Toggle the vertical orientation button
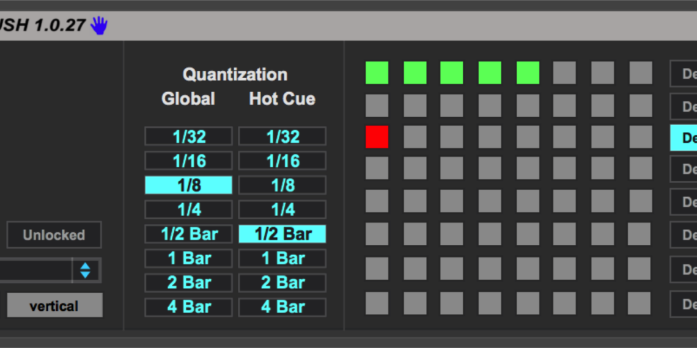Screen dimensions: 697x348 pos(54,306)
